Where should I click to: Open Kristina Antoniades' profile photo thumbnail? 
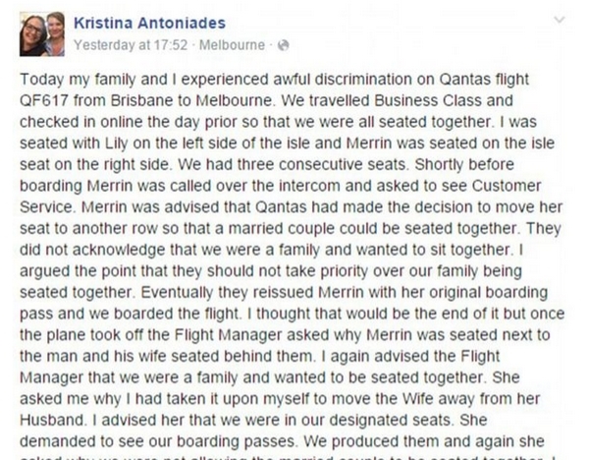click(x=41, y=33)
